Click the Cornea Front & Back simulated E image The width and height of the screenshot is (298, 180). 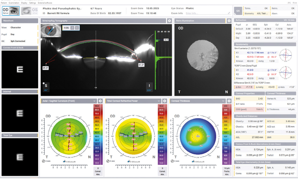(20, 69)
